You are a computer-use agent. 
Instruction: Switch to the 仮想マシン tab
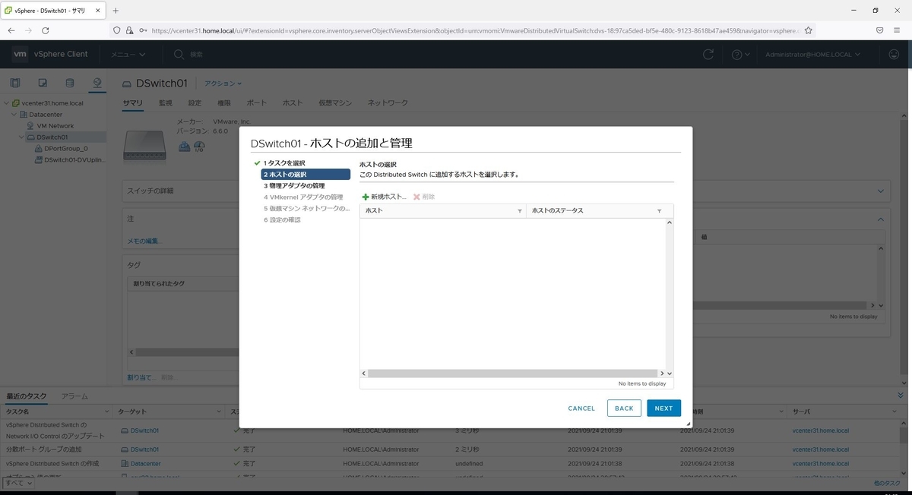pyautogui.click(x=335, y=102)
